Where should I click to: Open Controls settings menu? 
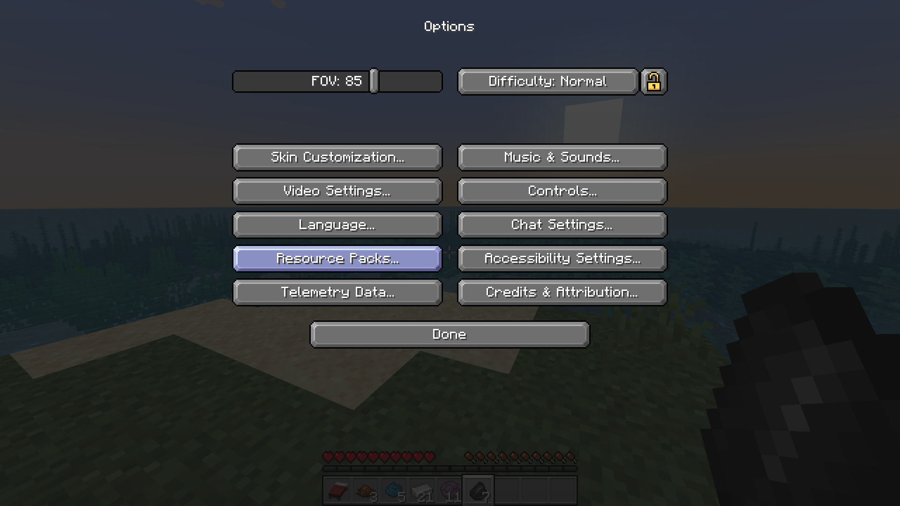(561, 190)
